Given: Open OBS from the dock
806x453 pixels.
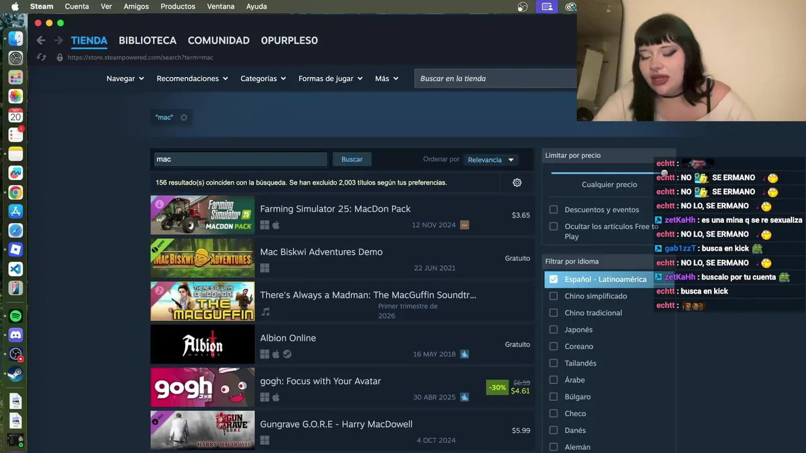Looking at the screenshot, I should (16, 355).
